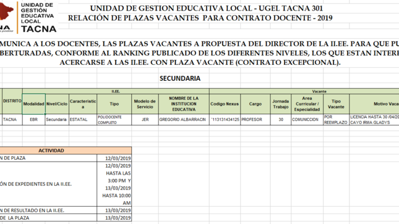Select the Modalidad header cell
Viewport: 399px width, 224px height.
coord(34,104)
